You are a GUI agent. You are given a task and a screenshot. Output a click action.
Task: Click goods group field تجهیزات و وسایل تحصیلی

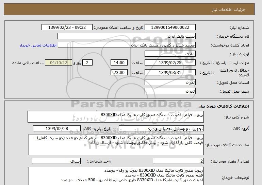(x=161, y=129)
